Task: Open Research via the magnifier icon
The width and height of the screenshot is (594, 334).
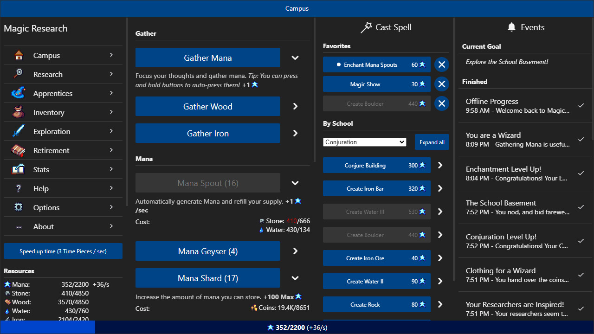Action: (18, 74)
